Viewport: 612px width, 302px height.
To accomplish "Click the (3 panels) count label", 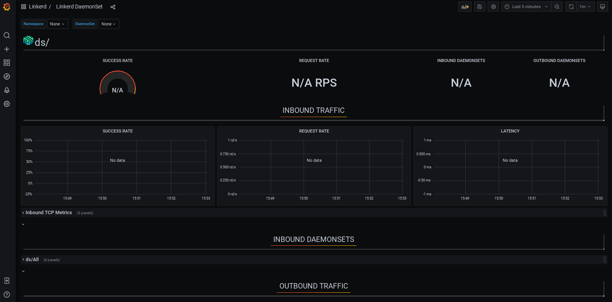I will click(85, 213).
